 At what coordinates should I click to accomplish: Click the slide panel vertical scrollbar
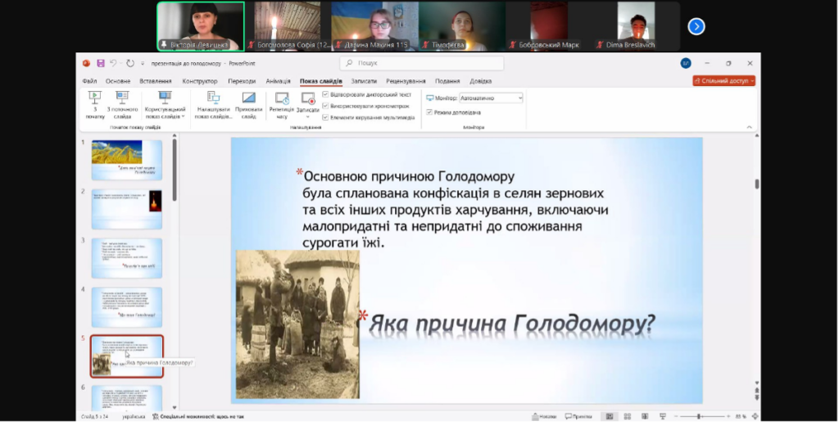coord(174,170)
